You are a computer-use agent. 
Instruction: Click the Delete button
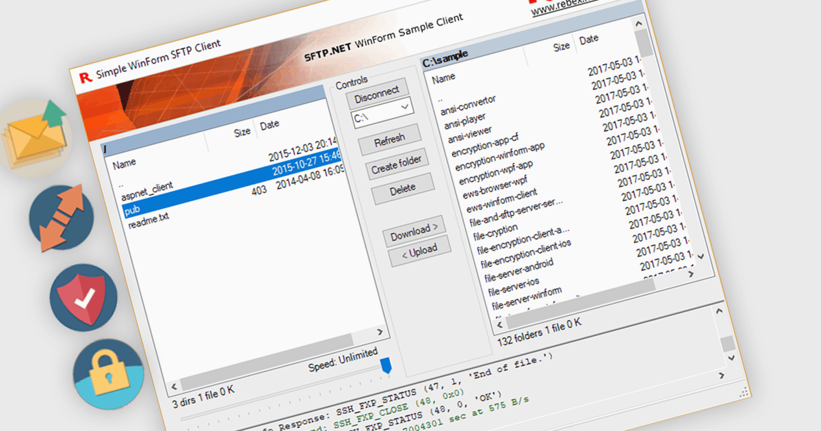(403, 188)
